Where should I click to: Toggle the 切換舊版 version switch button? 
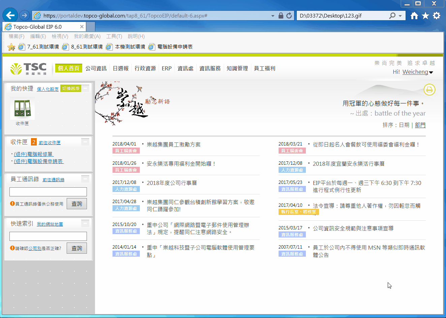pos(71,89)
